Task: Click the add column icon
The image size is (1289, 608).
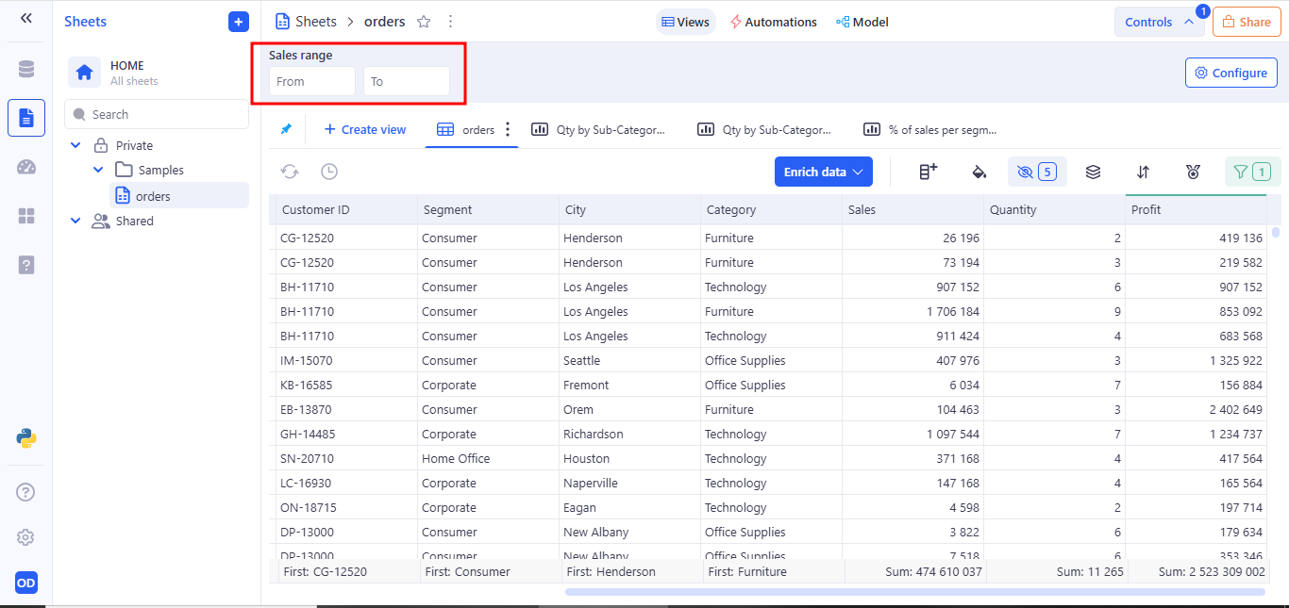Action: (x=928, y=172)
